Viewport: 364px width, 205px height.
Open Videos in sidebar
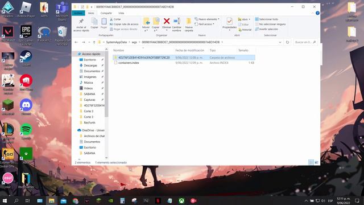[x=88, y=88]
